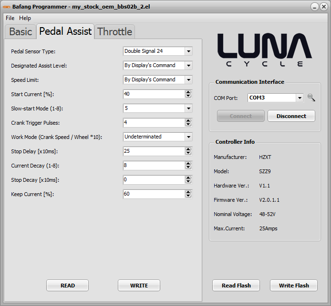Click the Luna Cycle logo
The height and width of the screenshot is (306, 331).
click(x=264, y=49)
